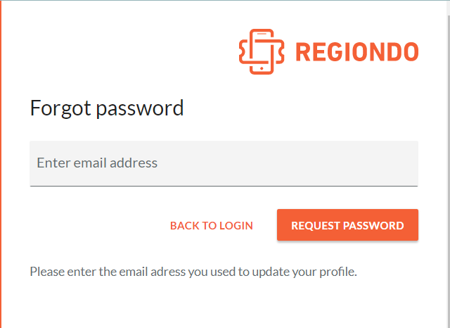Viewport: 450px width, 328px height.
Task: Click the word 'password' in the heading
Action: click(140, 109)
